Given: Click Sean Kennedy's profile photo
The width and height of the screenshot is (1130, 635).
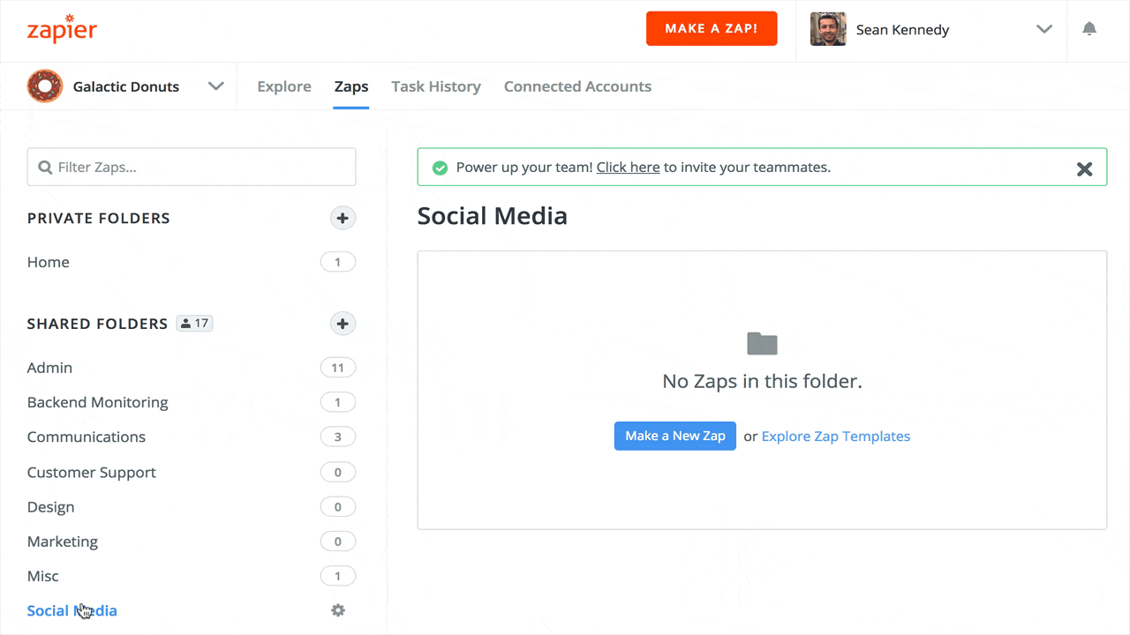Looking at the screenshot, I should click(x=828, y=29).
